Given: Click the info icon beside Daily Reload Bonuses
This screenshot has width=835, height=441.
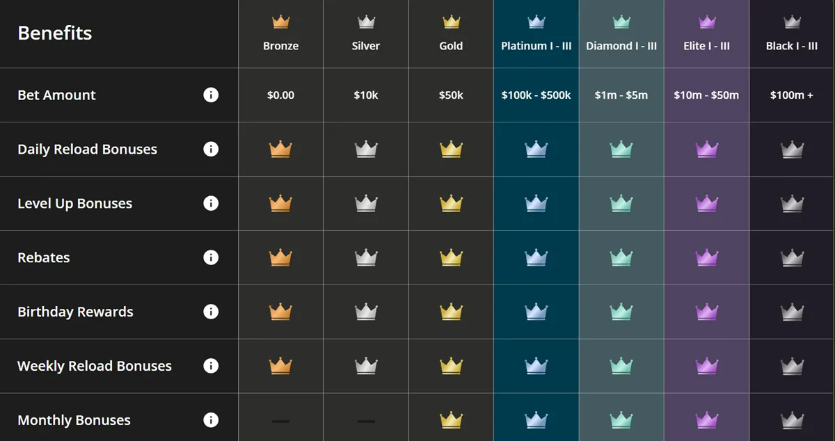Looking at the screenshot, I should click(x=211, y=149).
